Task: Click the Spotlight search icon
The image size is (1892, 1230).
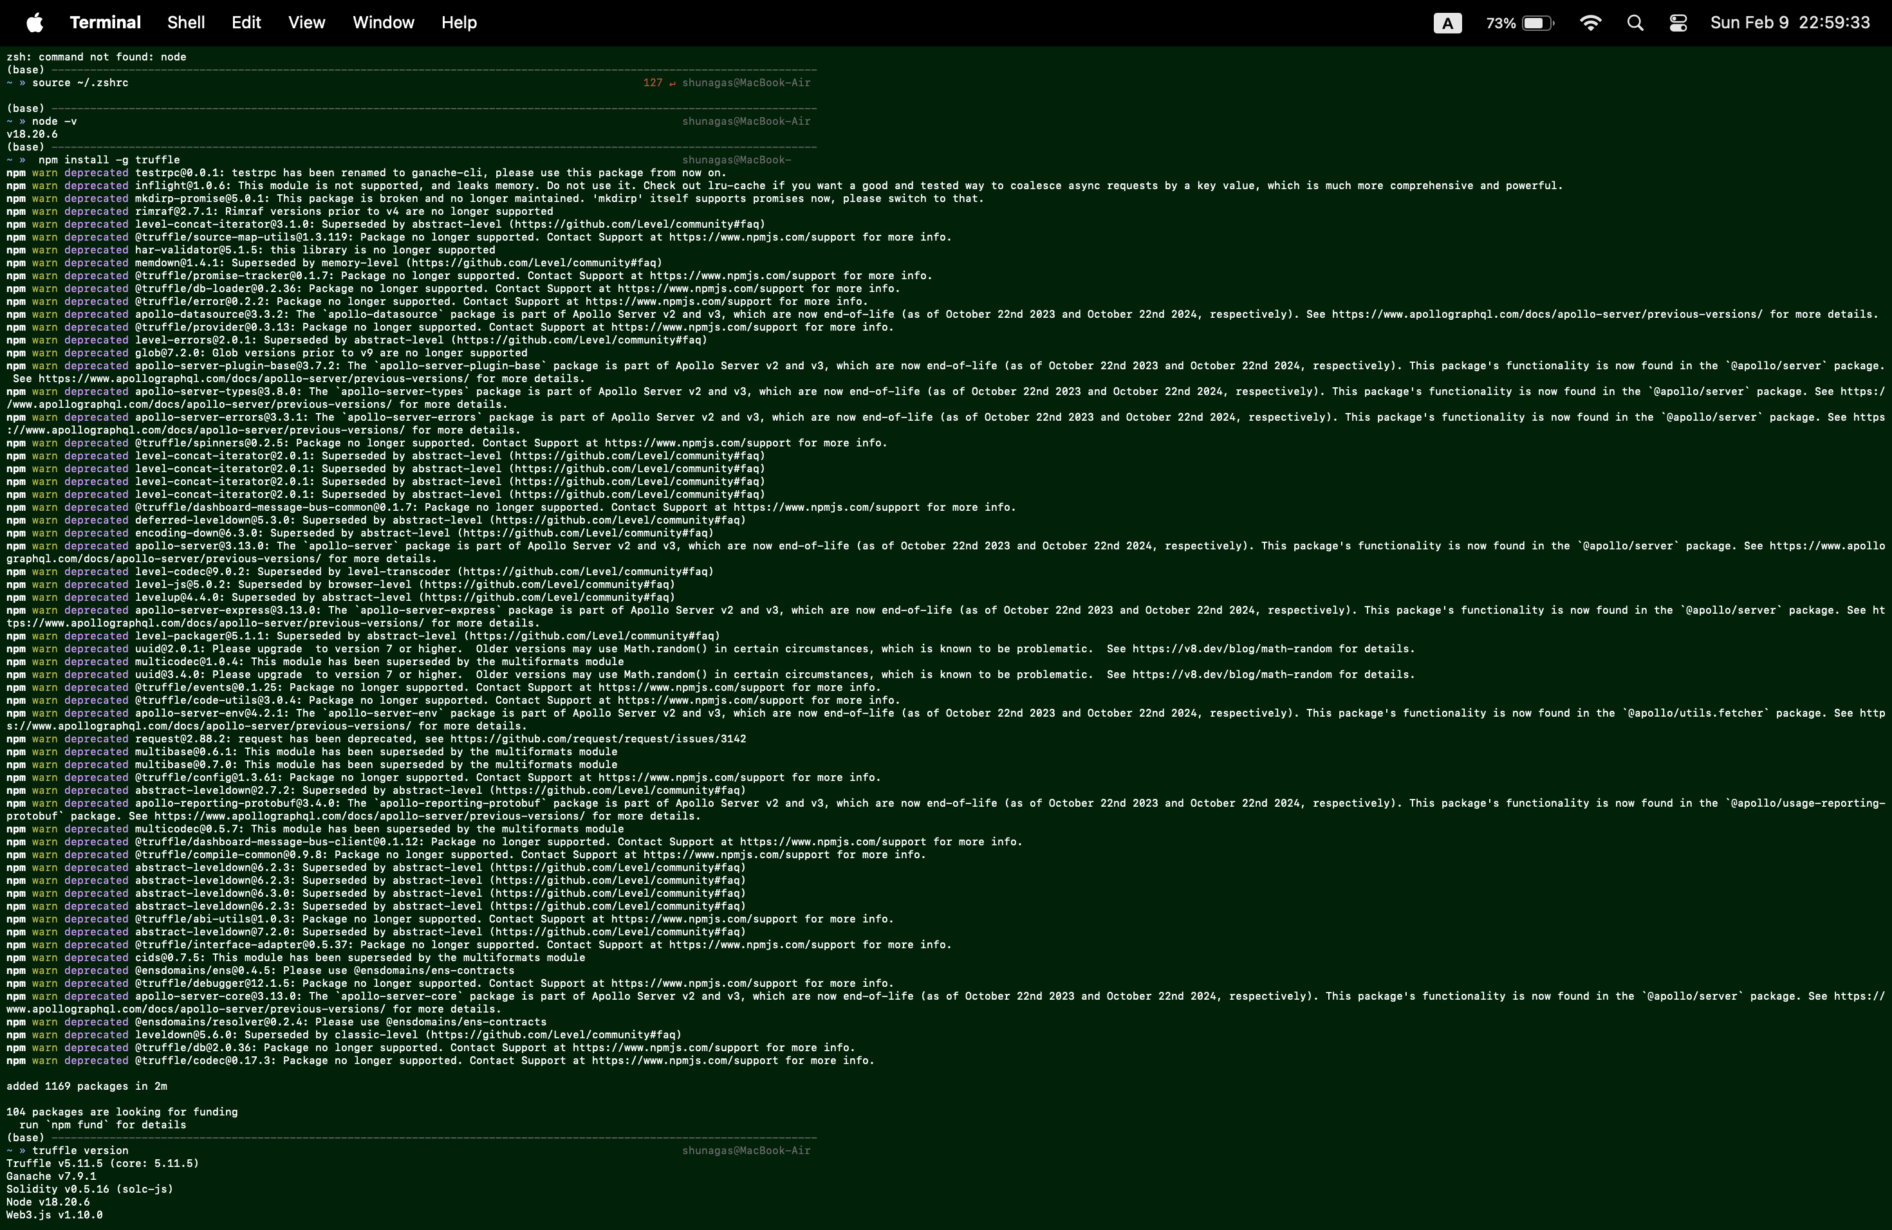Action: click(1635, 23)
